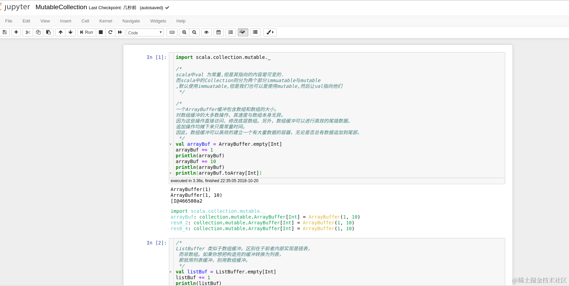Open the Cell menu

[x=85, y=21]
